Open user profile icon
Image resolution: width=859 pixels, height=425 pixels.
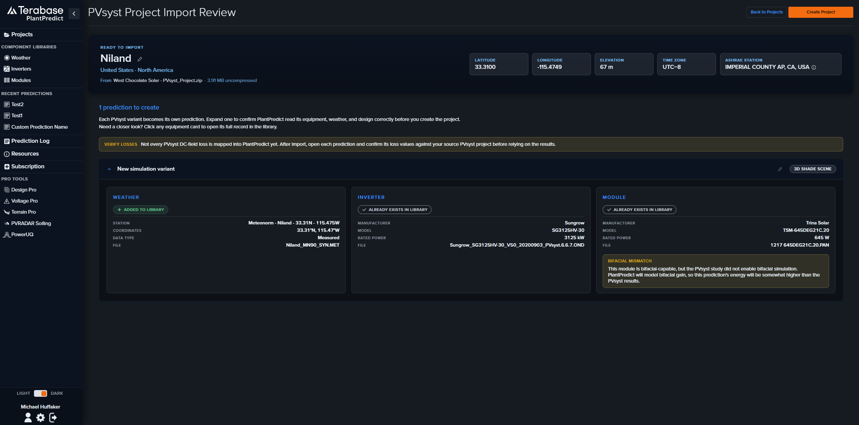tap(28, 417)
